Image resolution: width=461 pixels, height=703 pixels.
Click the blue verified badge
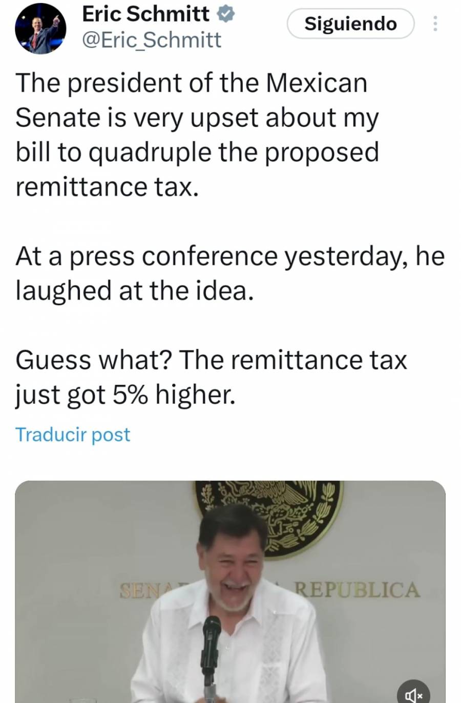226,14
